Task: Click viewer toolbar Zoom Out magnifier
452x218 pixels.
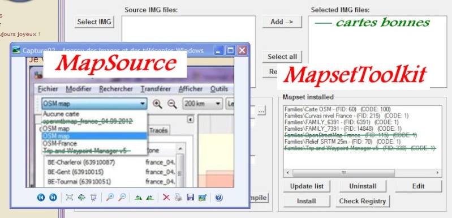Action: pyautogui.click(x=122, y=197)
